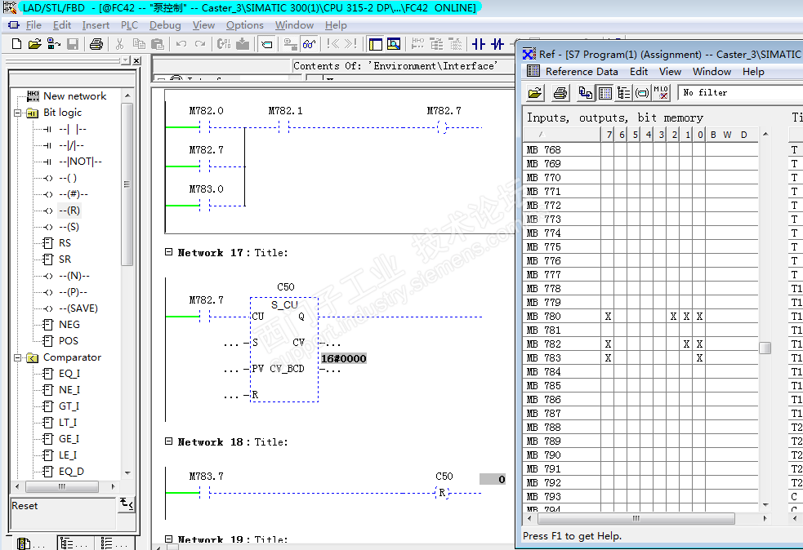
Task: Save the block with the diskette icon
Action: point(73,44)
